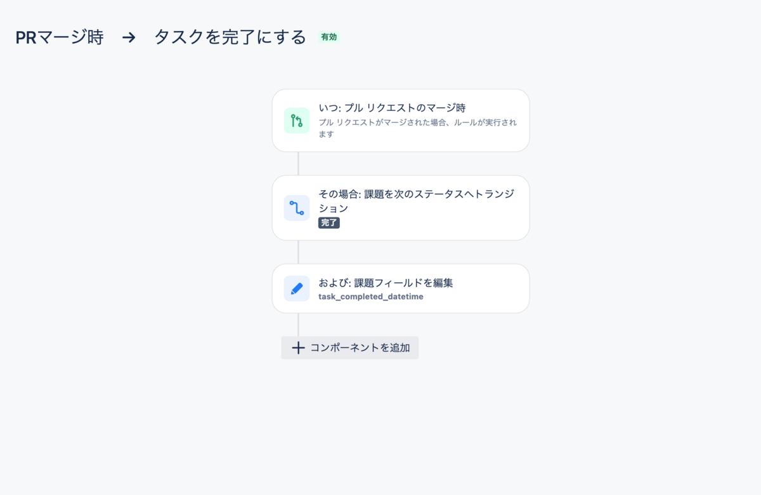This screenshot has height=495, width=761.
Task: Click the pull request trigger branch icon
Action: click(x=296, y=120)
